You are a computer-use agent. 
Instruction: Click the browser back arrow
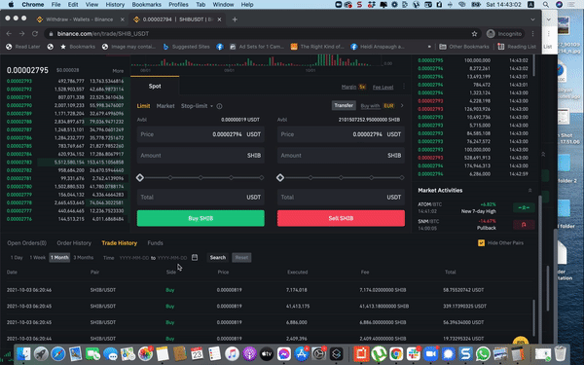9,33
